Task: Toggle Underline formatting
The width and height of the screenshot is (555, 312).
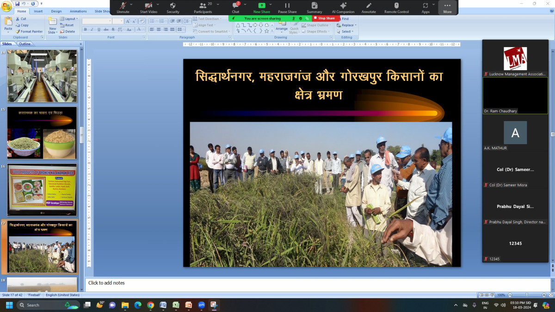Action: point(99,29)
